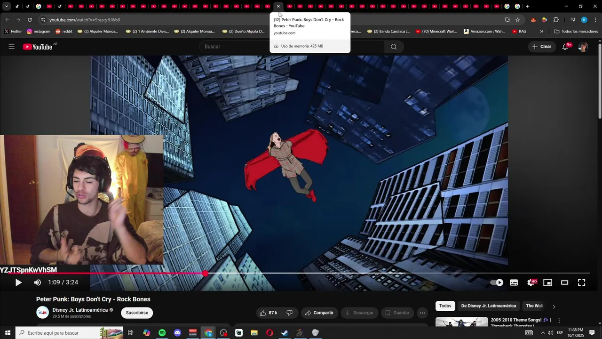The height and width of the screenshot is (339, 602).
Task: Open the more actions ellipsis under video
Action: tap(422, 313)
